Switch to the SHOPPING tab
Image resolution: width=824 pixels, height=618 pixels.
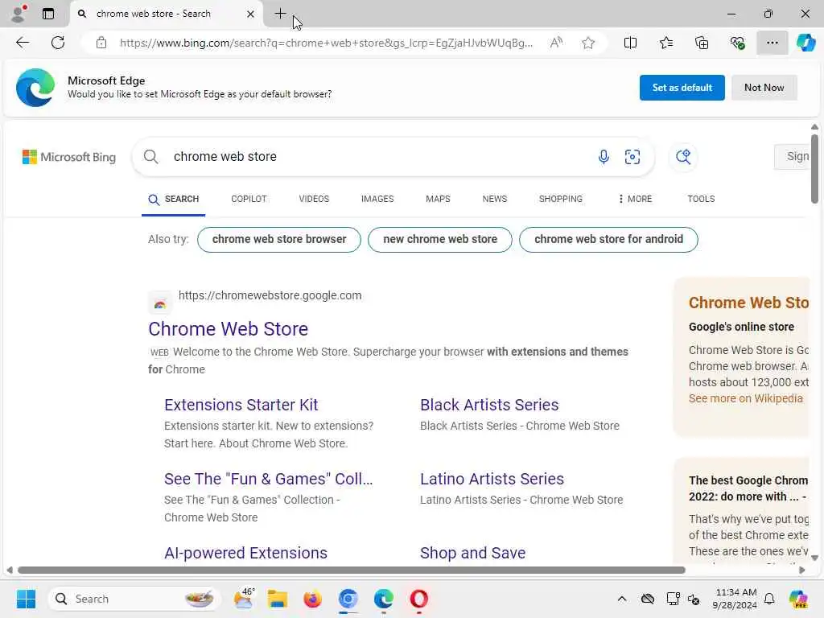[x=560, y=200]
